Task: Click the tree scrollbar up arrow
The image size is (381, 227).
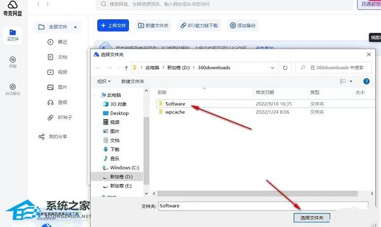Action: 147,91
